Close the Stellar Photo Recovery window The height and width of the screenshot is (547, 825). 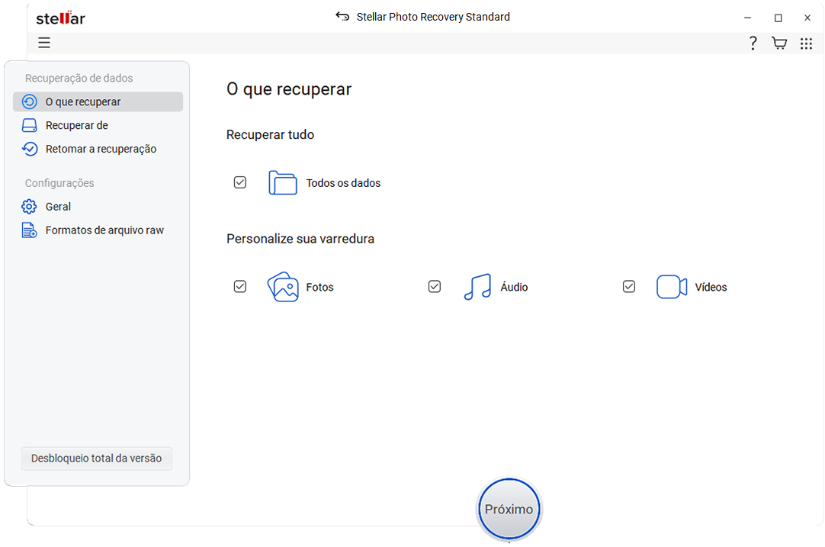[807, 18]
